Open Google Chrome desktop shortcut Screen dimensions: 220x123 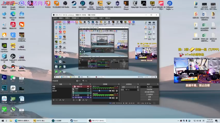(13, 5)
